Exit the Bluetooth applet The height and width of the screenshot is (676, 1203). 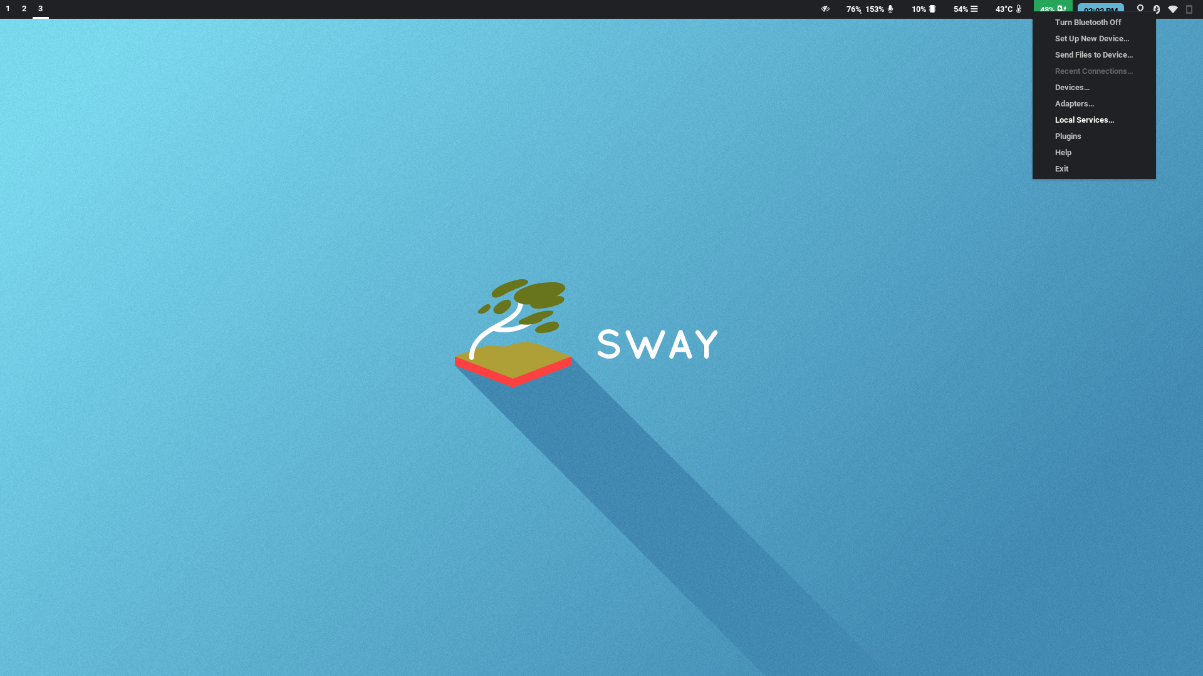[1061, 168]
